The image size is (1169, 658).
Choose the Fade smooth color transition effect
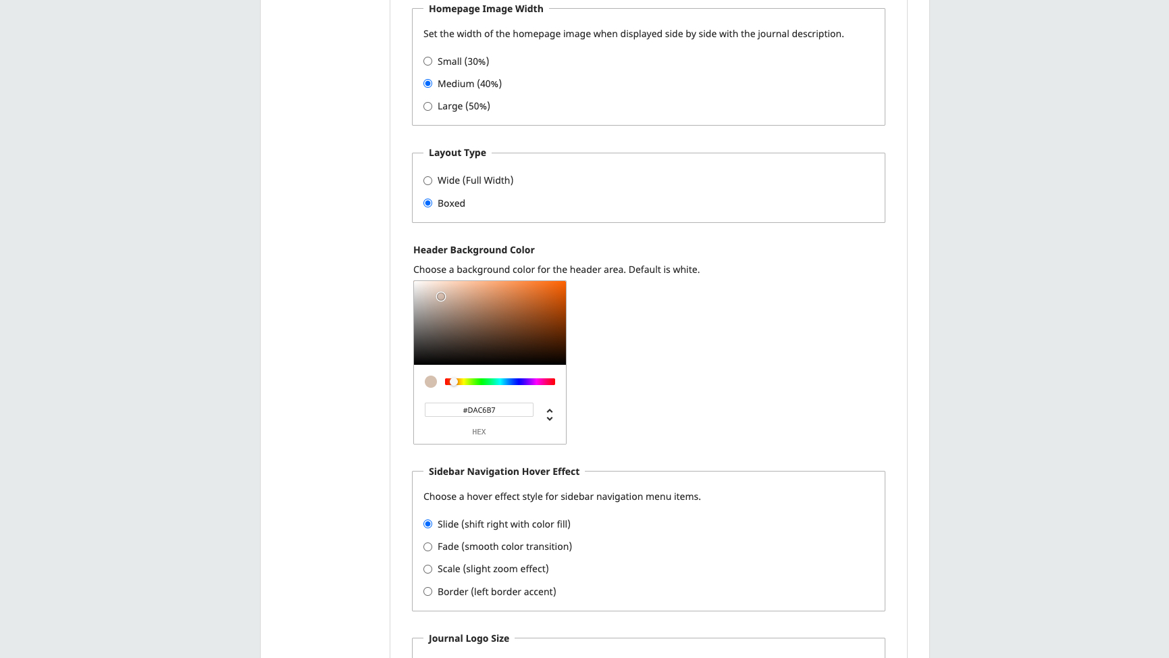point(427,547)
